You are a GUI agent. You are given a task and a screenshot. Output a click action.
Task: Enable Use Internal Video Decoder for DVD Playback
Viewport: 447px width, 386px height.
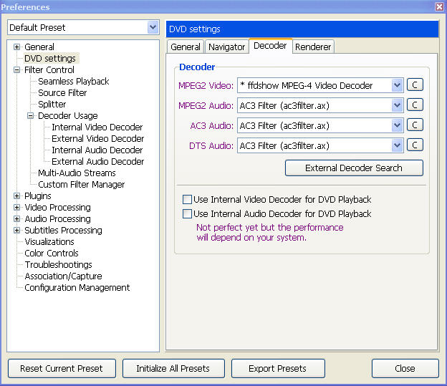(x=188, y=200)
